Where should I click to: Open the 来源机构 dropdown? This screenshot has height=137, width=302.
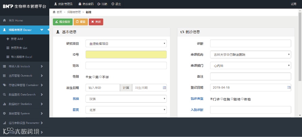coord(251,55)
